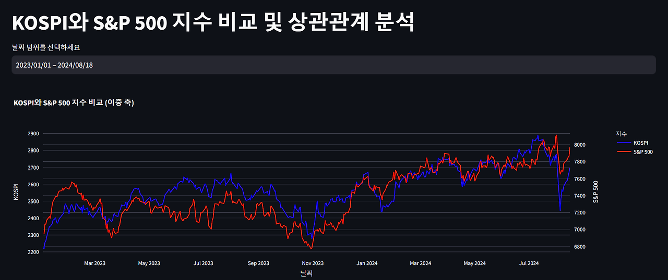Toggle S&P 500 series in the legend
Screen dimensions: 668x280
(x=635, y=152)
